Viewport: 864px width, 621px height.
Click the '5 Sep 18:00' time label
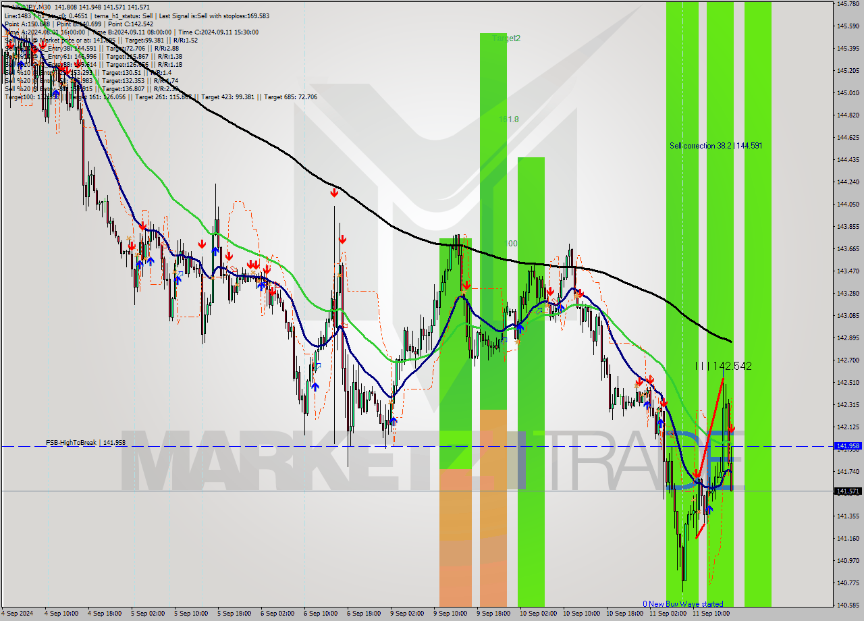point(234,614)
